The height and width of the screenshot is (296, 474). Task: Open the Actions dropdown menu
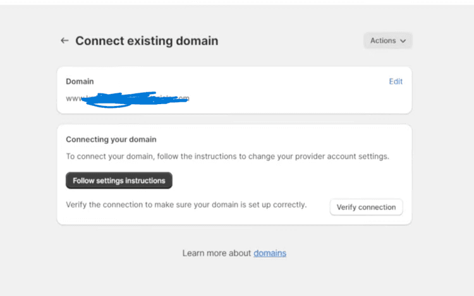pos(387,40)
